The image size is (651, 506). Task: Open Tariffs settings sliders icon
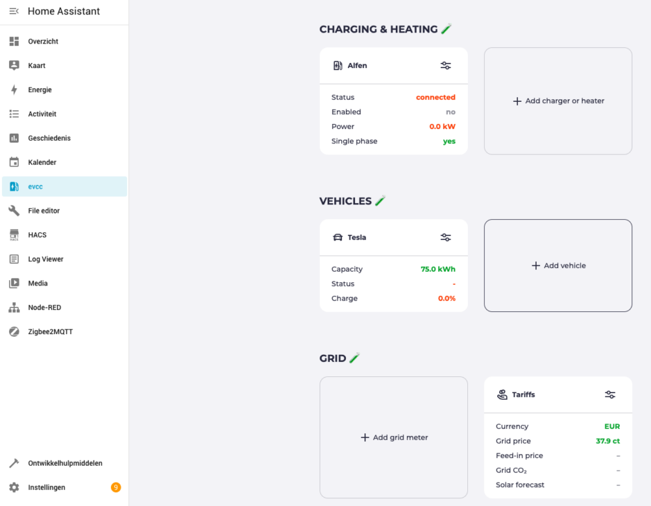(x=609, y=395)
